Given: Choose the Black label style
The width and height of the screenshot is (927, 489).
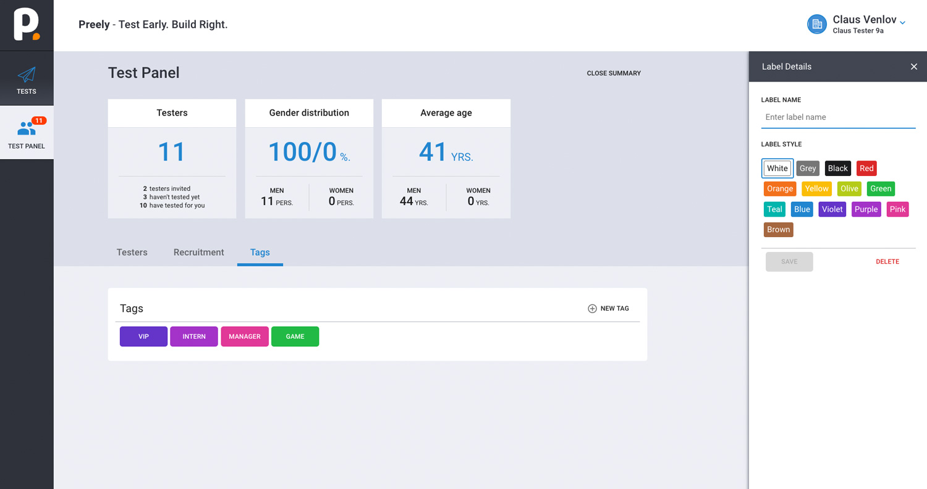Looking at the screenshot, I should (838, 169).
